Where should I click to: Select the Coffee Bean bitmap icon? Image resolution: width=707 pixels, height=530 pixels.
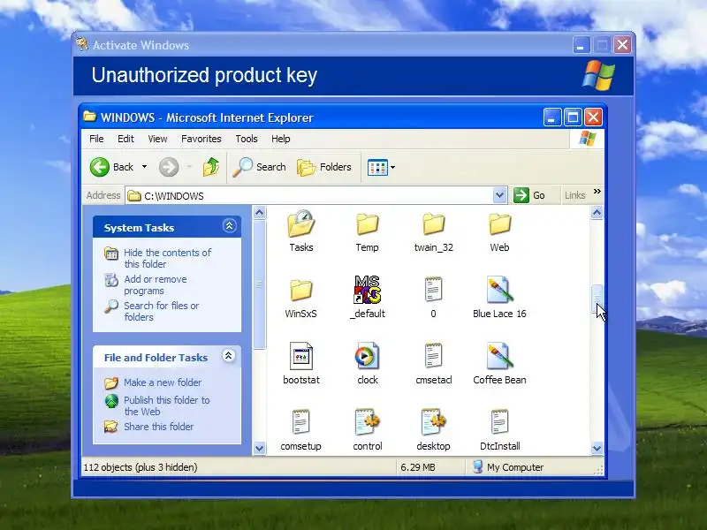(499, 356)
